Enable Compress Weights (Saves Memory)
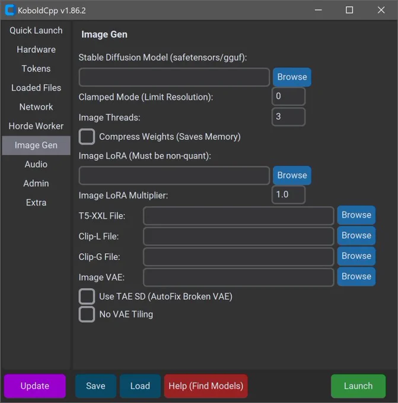The image size is (398, 403). point(87,136)
